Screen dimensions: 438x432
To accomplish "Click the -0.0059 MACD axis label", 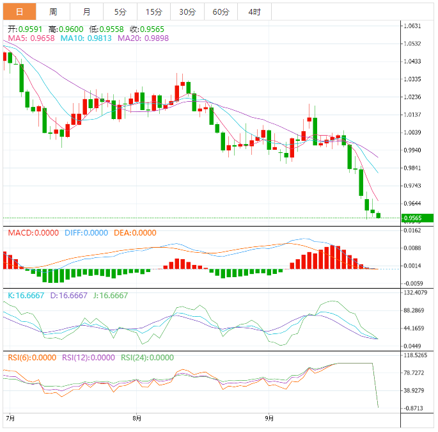I will pos(413,284).
